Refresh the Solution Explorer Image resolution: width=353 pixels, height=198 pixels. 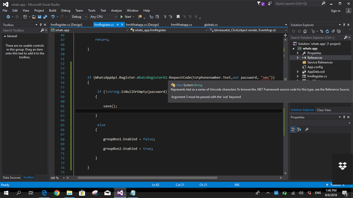pos(327,31)
